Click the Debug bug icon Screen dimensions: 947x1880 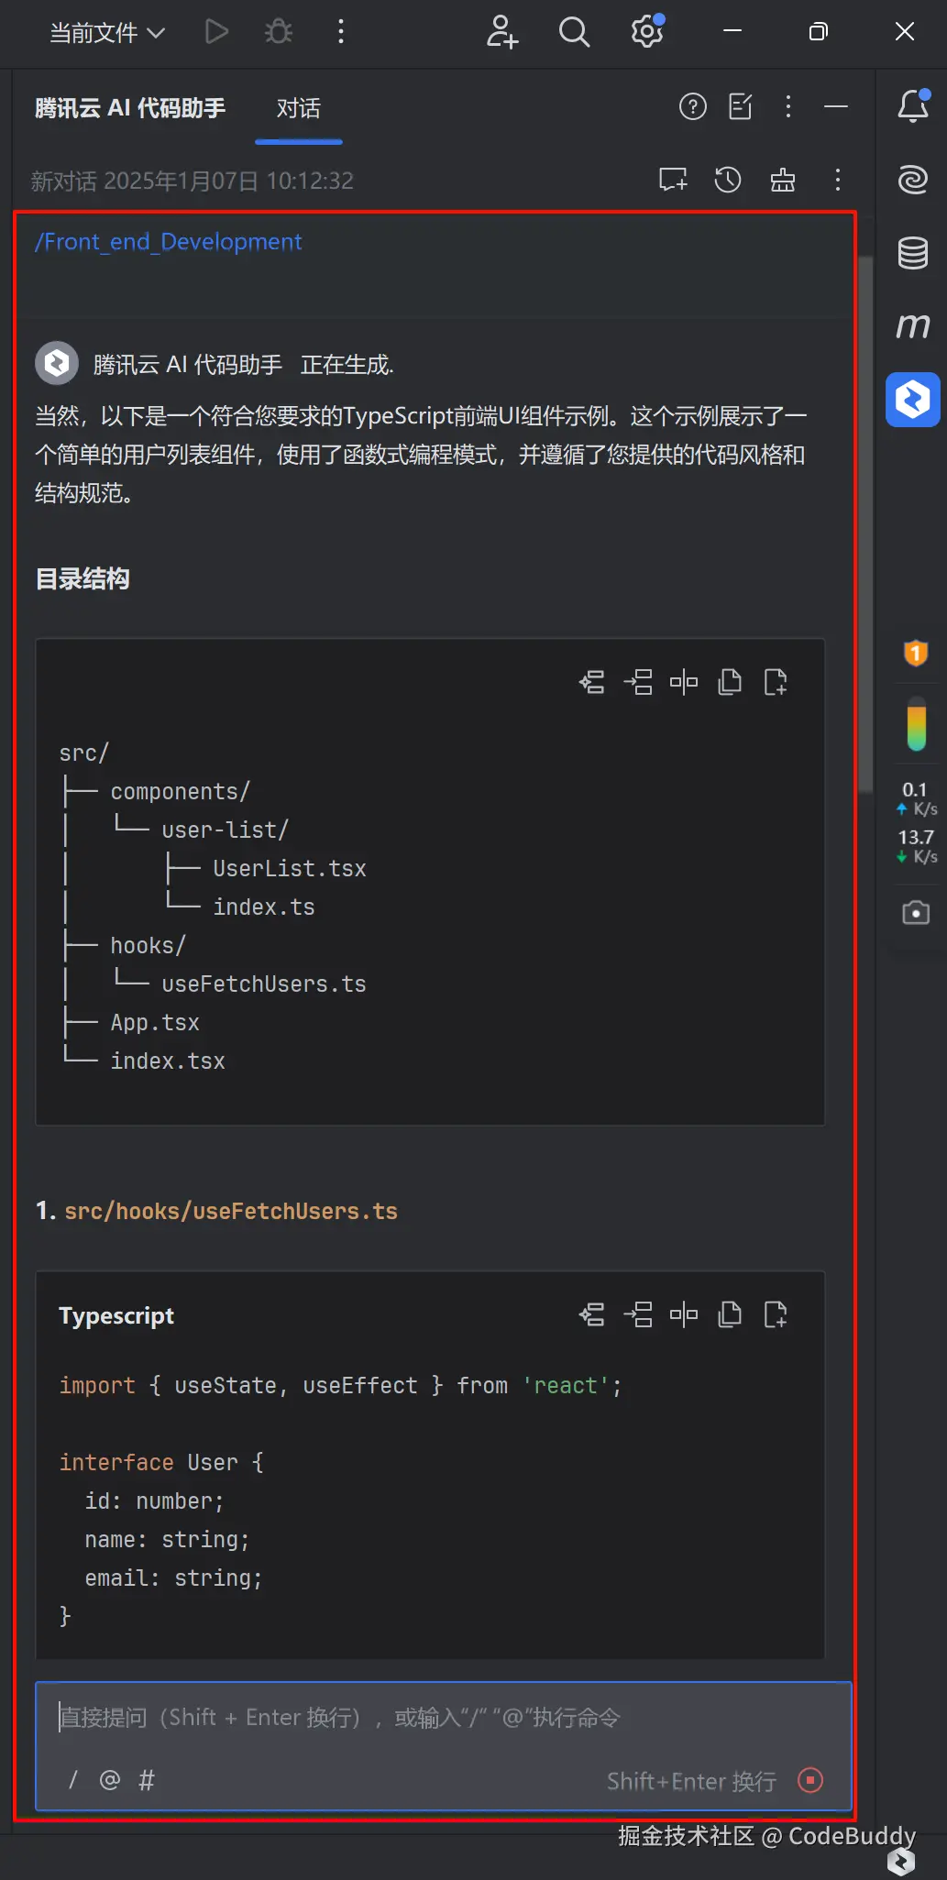coord(279,32)
